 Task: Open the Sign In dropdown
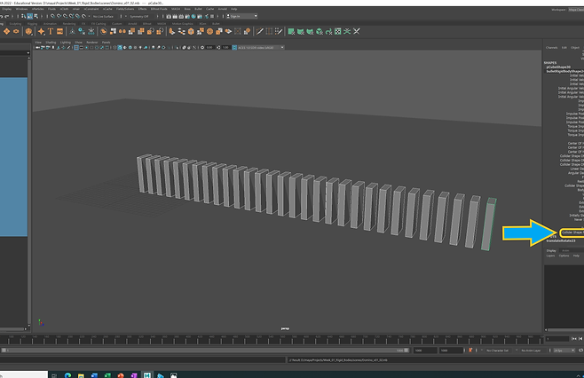242,16
